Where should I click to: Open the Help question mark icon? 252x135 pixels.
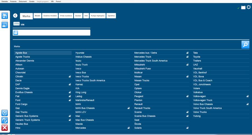(x=4, y=120)
